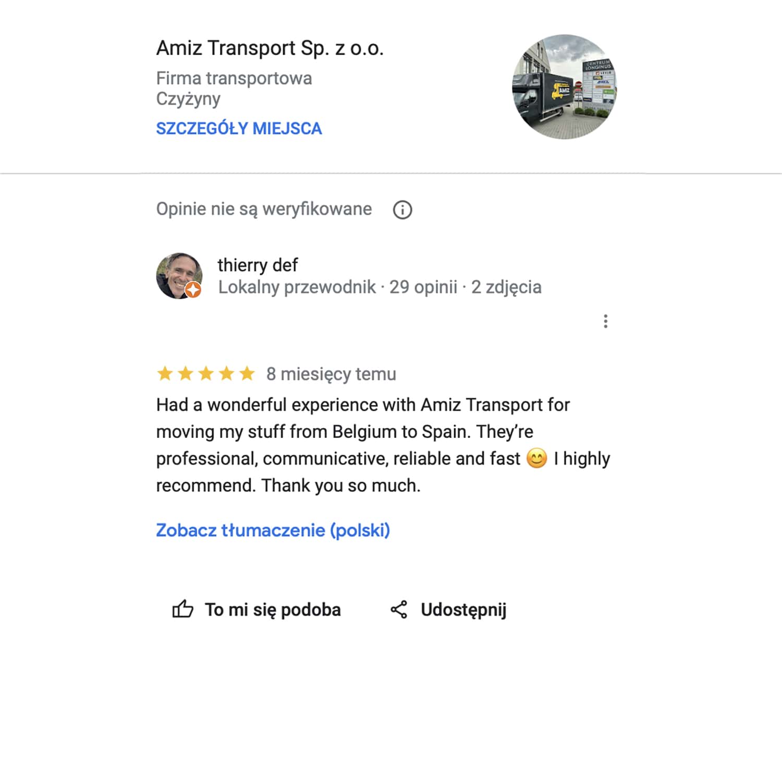Open thierry def's profile photo
Image resolution: width=782 pixels, height=782 pixels.
coord(179,276)
